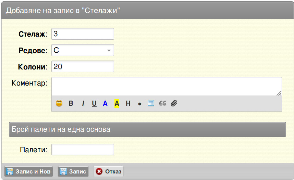Grab the comment box resize handle
The image size is (294, 180).
[x=279, y=93]
